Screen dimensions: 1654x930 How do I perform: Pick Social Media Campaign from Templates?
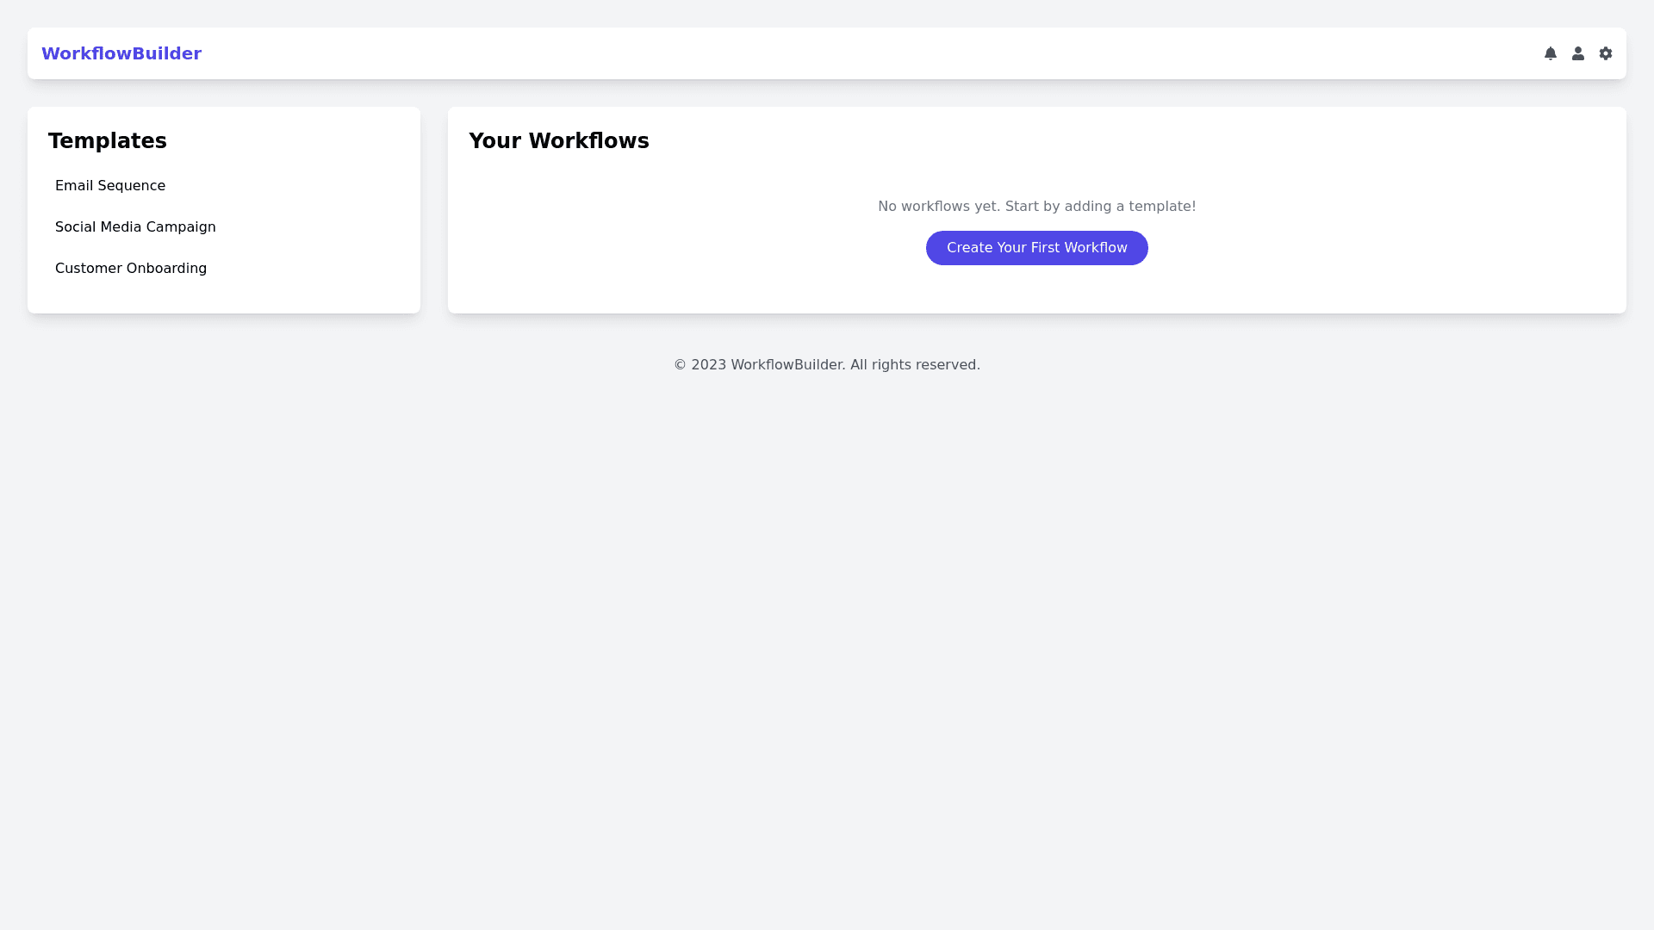(135, 227)
